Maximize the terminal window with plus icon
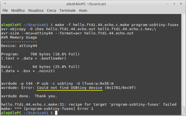The image size is (186, 116). pyautogui.click(x=174, y=4)
